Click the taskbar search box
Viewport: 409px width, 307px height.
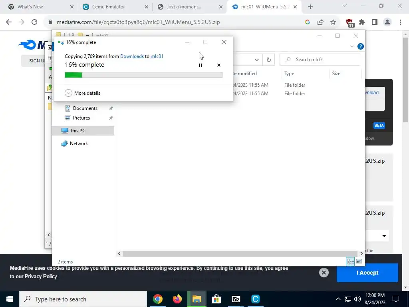tap(83, 299)
